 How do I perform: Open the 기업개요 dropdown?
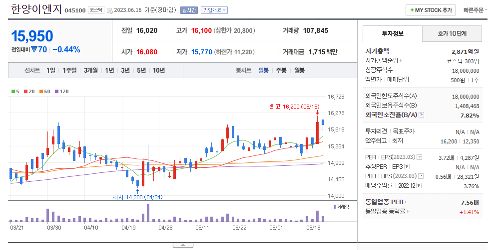click(x=214, y=10)
